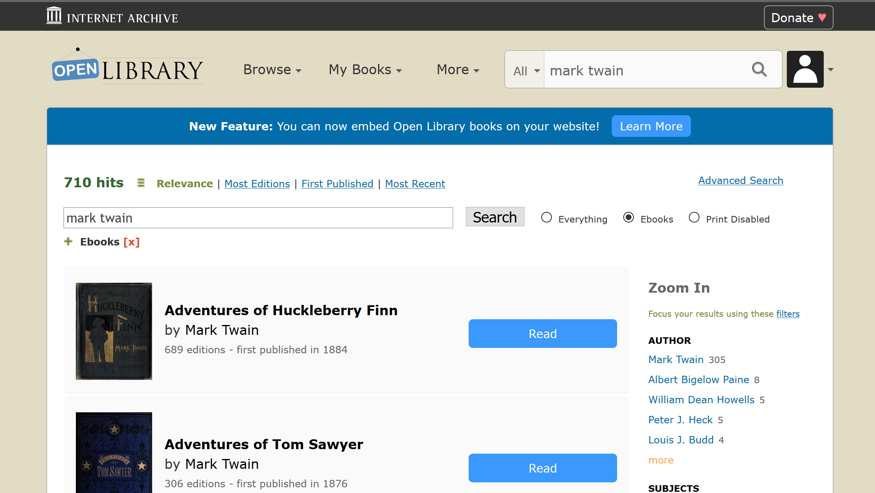Open the caret next to profile avatar
875x493 pixels.
coord(831,70)
